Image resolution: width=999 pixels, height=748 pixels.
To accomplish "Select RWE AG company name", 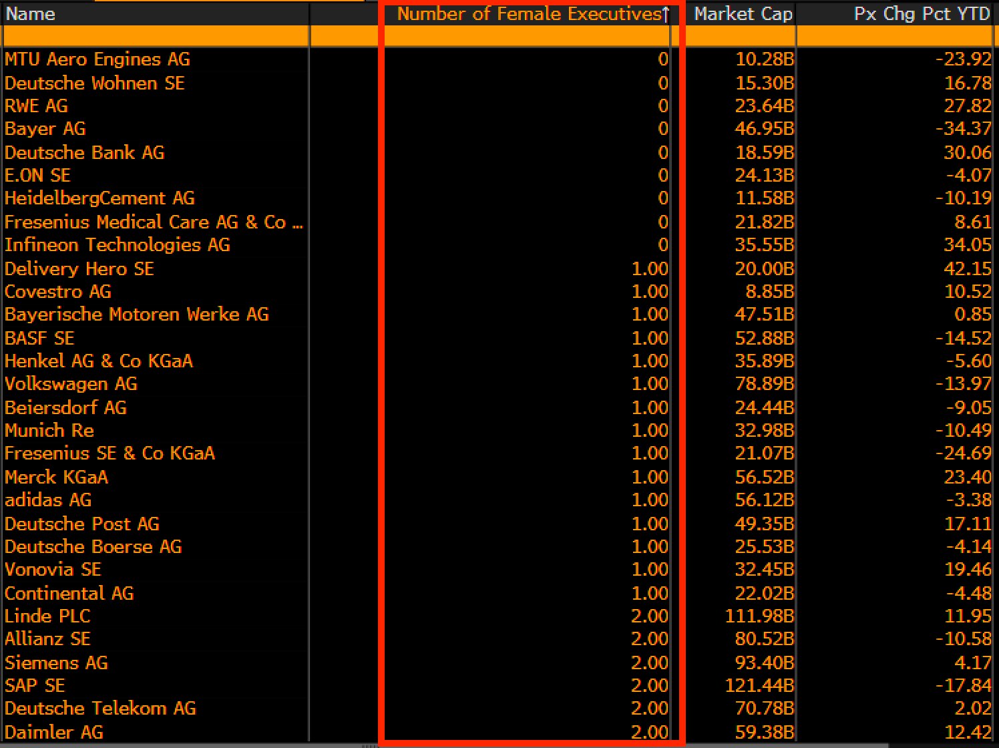I will coord(36,106).
